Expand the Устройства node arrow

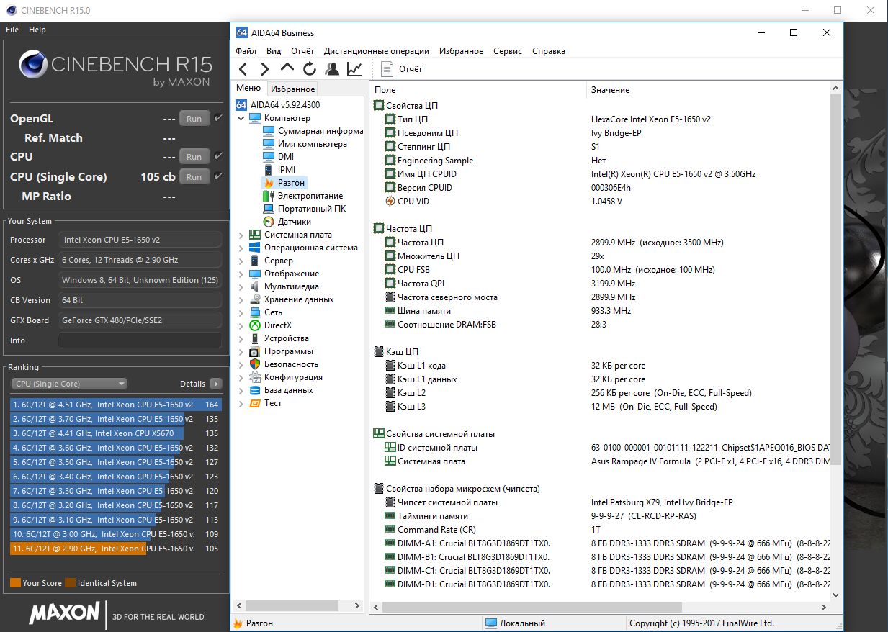[x=241, y=338]
